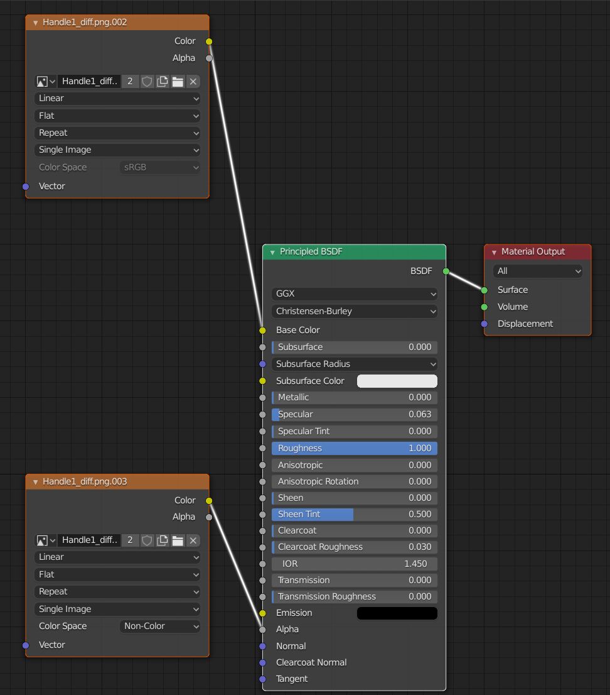The width and height of the screenshot is (610, 695).
Task: Click the Subsurface value slider
Action: coord(355,347)
